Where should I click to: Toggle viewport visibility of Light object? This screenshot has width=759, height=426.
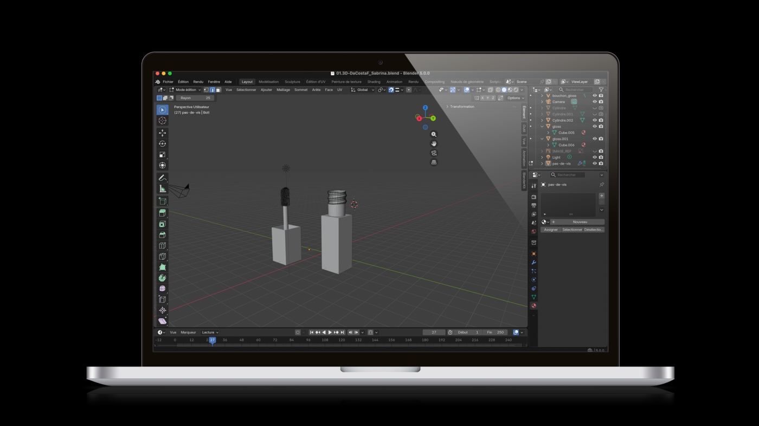pos(594,158)
